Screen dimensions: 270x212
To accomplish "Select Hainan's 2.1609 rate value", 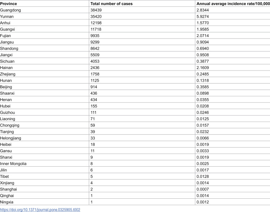I will [203, 68].
